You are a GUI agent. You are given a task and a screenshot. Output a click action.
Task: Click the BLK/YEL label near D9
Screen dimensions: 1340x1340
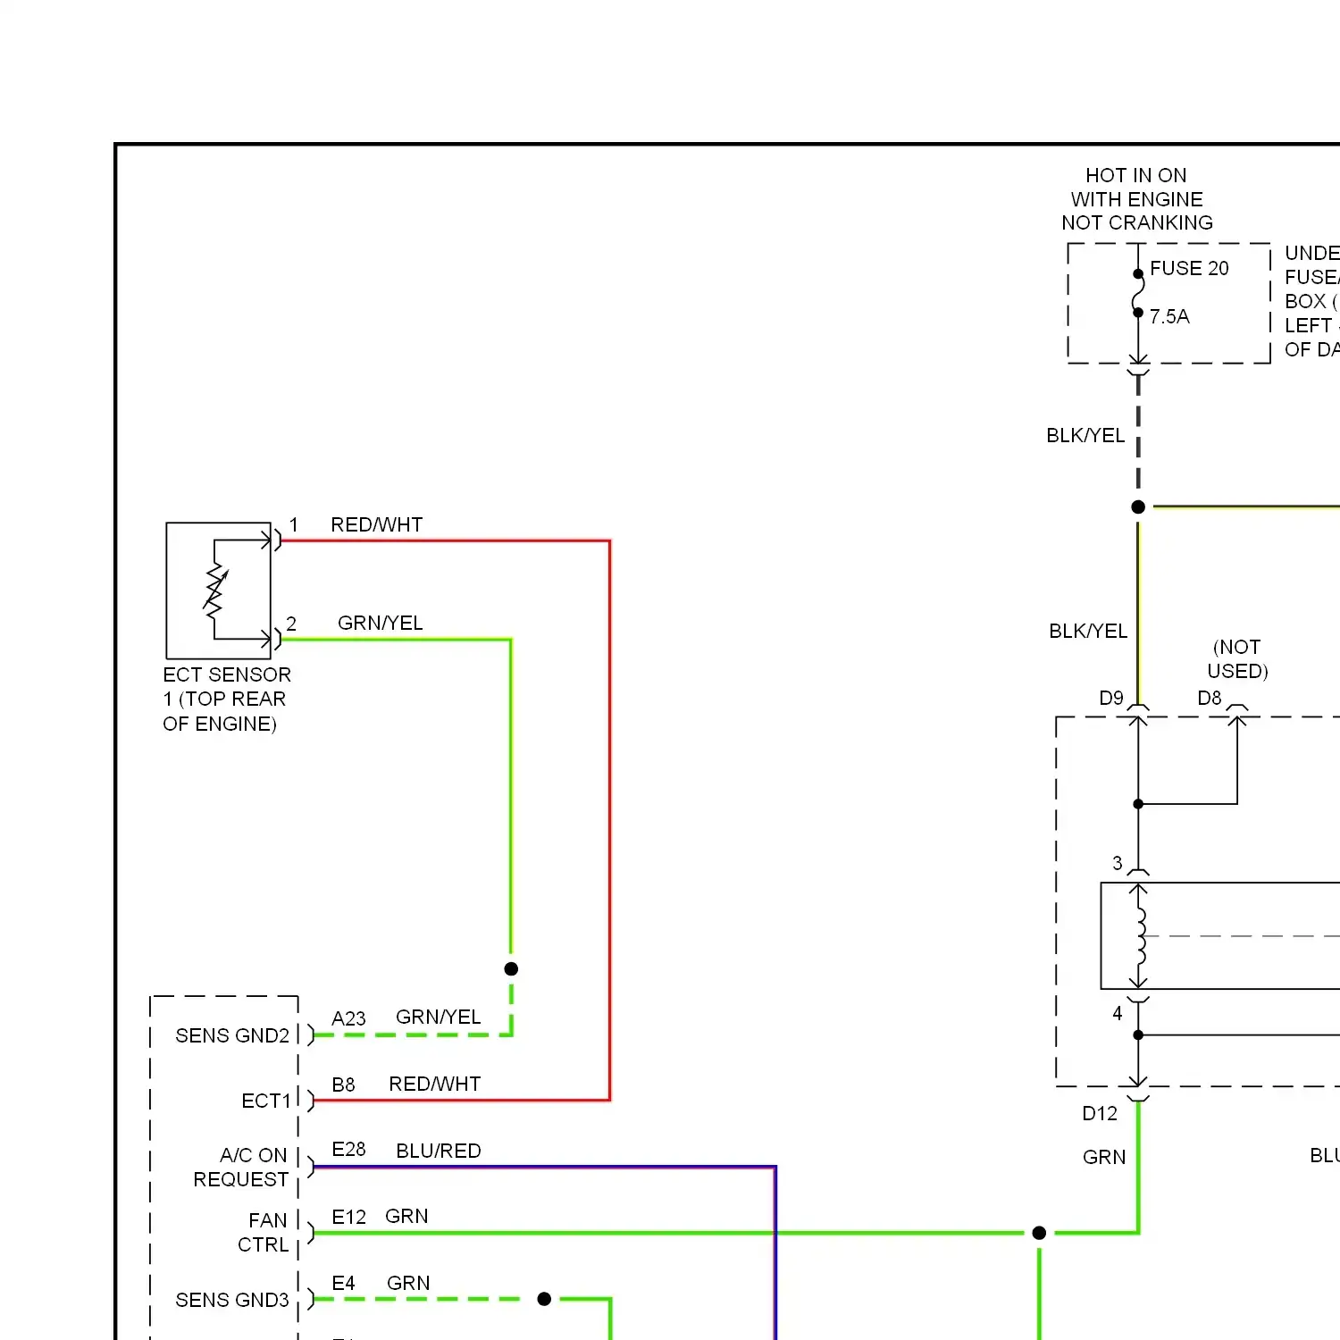1088,631
